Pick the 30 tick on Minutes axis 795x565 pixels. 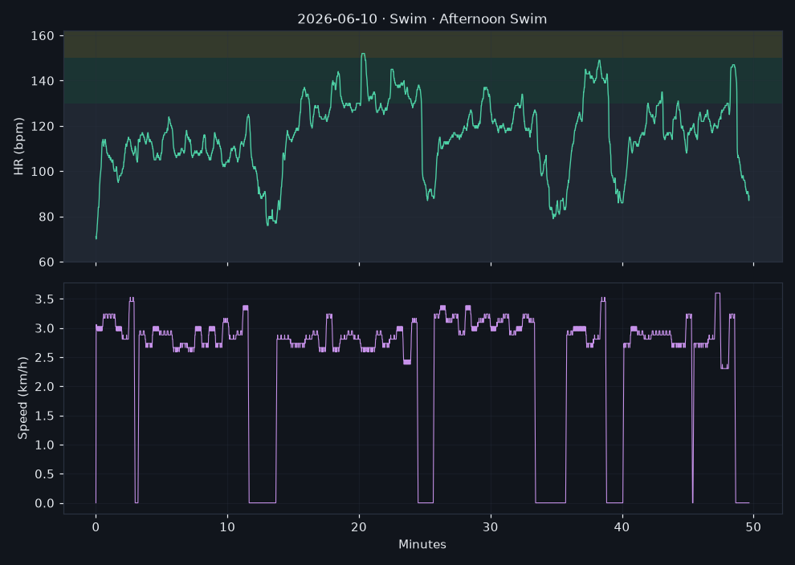coord(491,527)
